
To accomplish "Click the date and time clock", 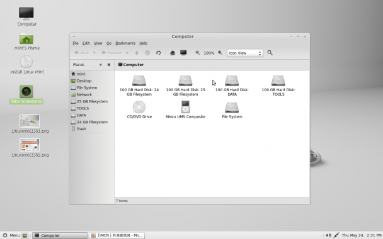I will tap(362, 235).
